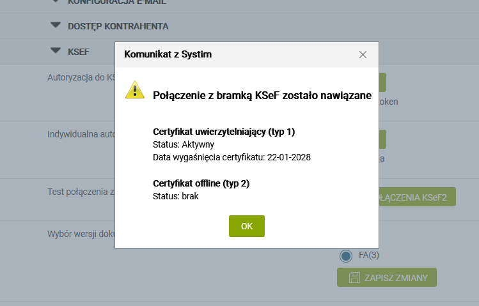Click the FA(3) option label

(x=370, y=256)
